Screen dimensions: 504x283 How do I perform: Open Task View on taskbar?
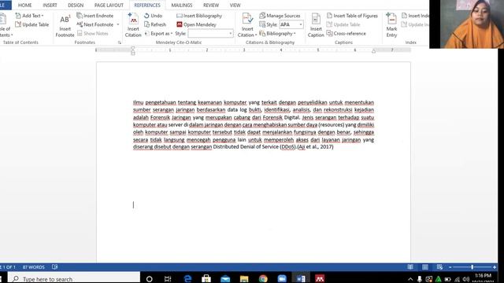[168, 278]
